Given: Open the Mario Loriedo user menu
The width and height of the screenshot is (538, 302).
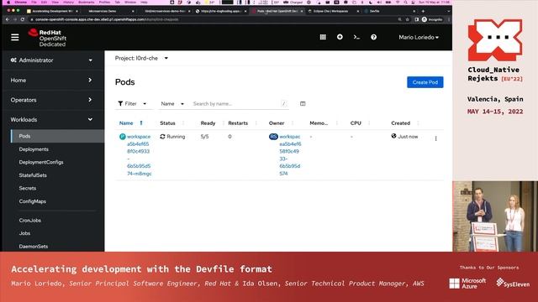Looking at the screenshot, I should pos(419,37).
